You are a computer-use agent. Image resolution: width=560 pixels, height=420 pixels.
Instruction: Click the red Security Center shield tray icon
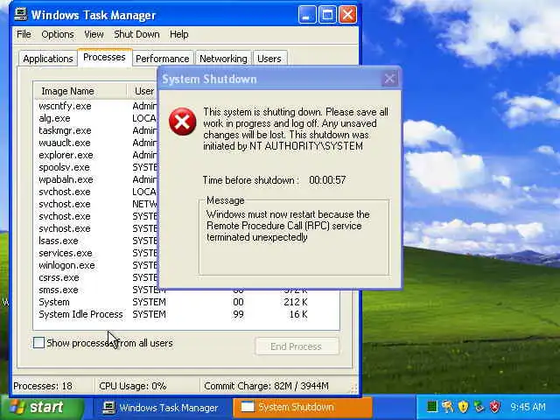(x=495, y=407)
